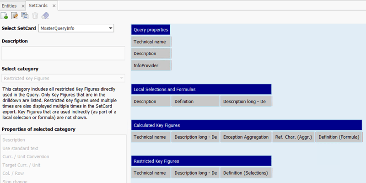Click the grayed-out trash delete icon
This screenshot has width=366, height=183.
pyautogui.click(x=35, y=16)
